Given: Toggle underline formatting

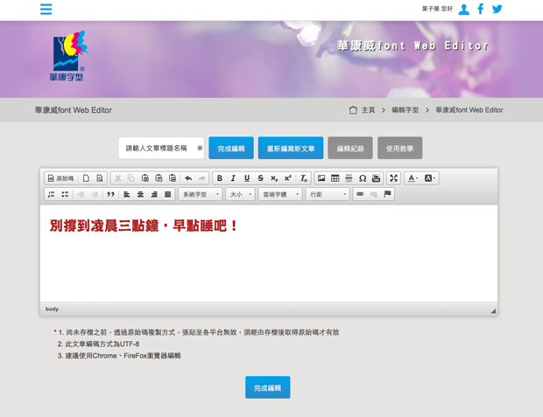Looking at the screenshot, I should click(x=247, y=178).
